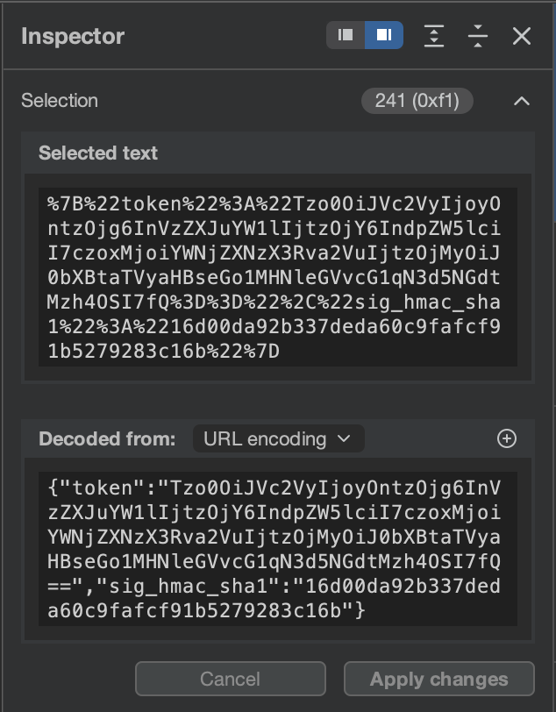Collapse all Inspector sections icon

pos(478,36)
